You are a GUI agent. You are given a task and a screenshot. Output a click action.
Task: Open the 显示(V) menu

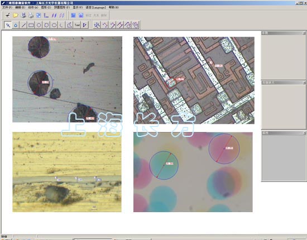pos(78,7)
